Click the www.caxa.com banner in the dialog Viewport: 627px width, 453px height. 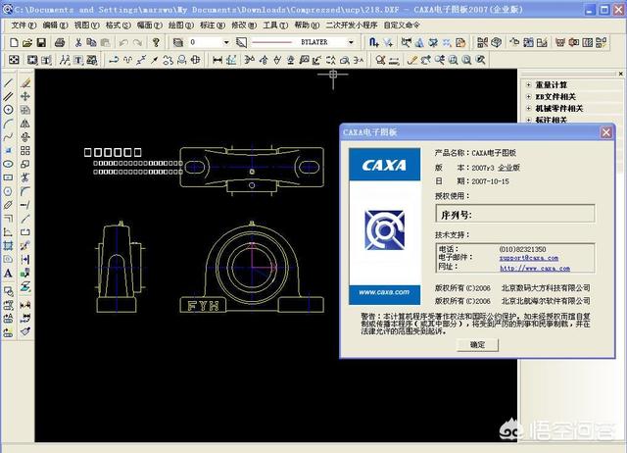click(x=384, y=292)
